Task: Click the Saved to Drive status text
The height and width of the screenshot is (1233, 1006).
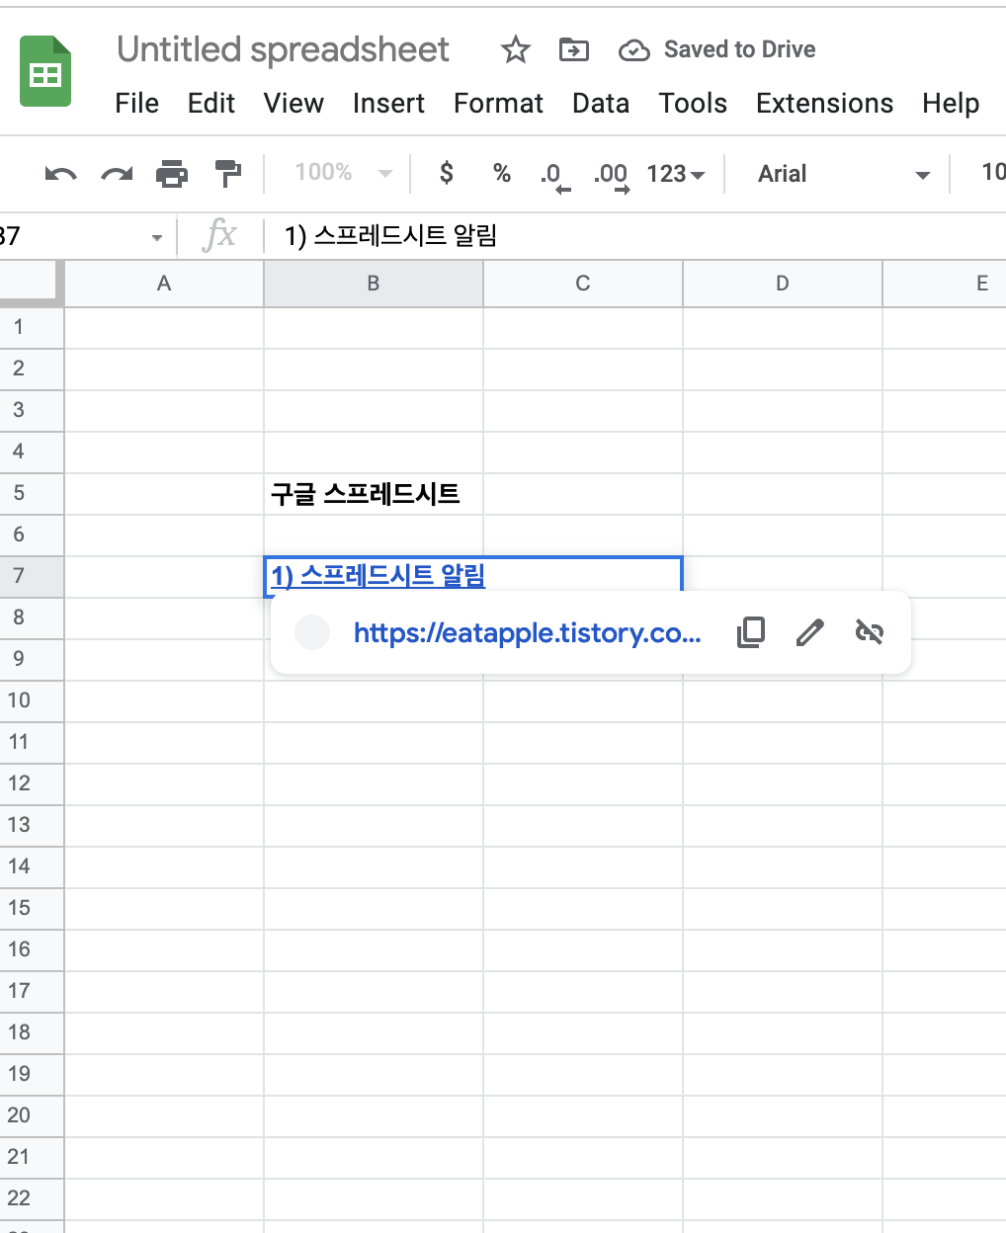Action: [x=739, y=49]
